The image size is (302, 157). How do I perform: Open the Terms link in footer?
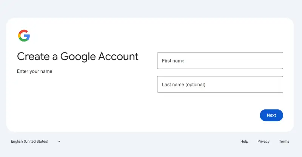284,142
